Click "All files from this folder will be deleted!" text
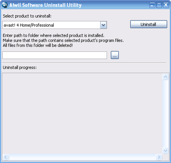Viewport: 171px width, 163px height. pyautogui.click(x=38, y=45)
